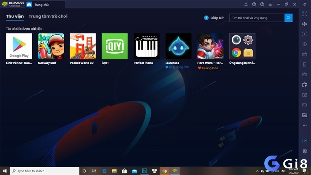Launch the iQIYI app
The height and width of the screenshot is (175, 311).
click(x=115, y=46)
